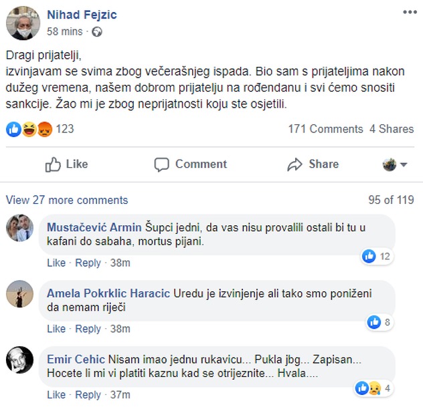Click Emir Cehic's avatar thumbnail

coord(19,360)
